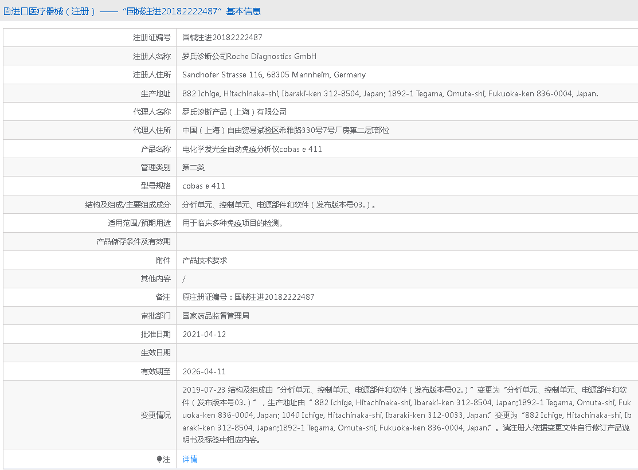Click agent address 中国（上海）自由贸易试验区希雅路330号
This screenshot has width=638, height=470.
[x=285, y=130]
